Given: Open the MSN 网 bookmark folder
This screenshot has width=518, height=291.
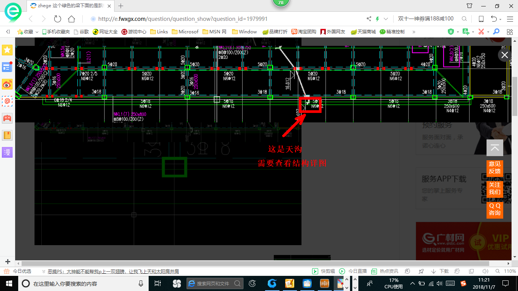Looking at the screenshot, I should pyautogui.click(x=215, y=32).
